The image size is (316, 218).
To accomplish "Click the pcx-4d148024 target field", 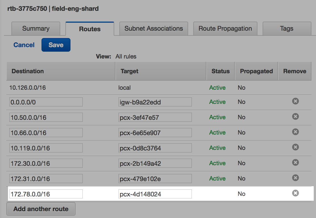I will coord(155,194).
